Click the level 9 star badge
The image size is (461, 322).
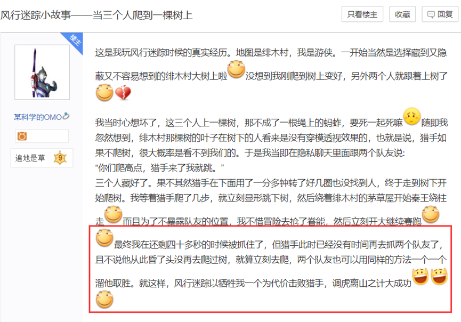click(61, 158)
